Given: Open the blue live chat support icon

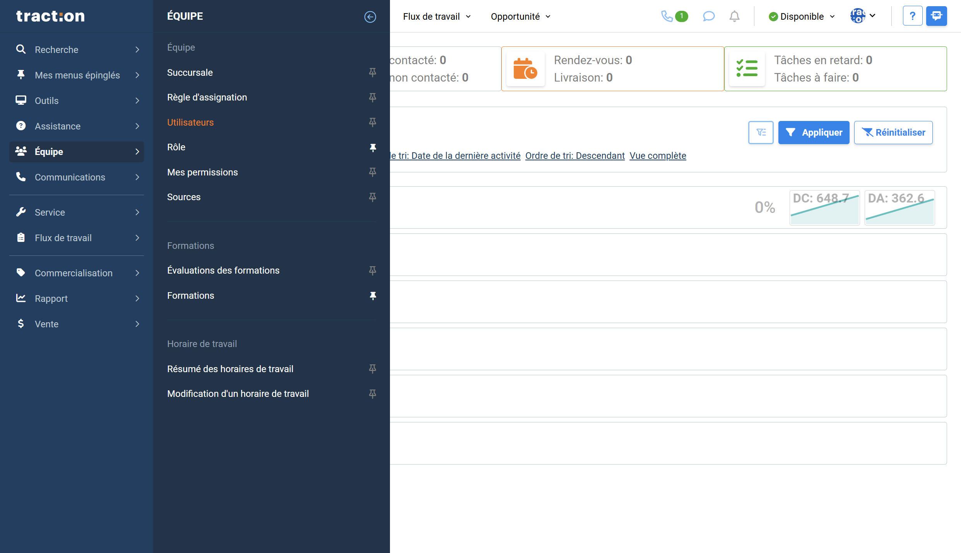Looking at the screenshot, I should [936, 16].
